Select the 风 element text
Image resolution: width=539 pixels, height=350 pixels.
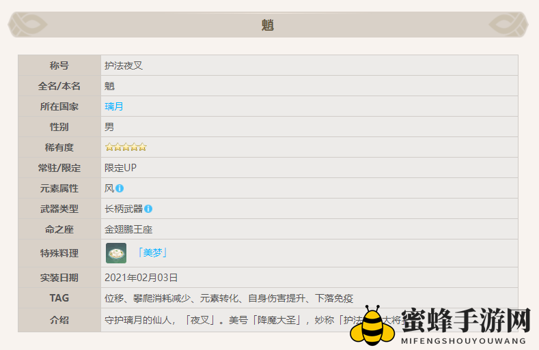(109, 188)
